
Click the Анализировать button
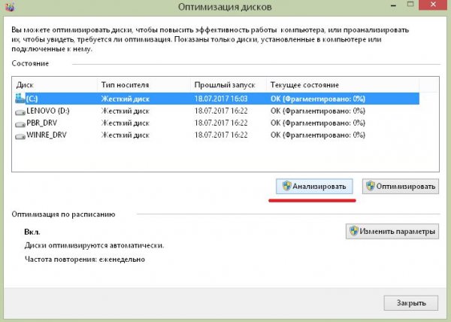pyautogui.click(x=314, y=186)
